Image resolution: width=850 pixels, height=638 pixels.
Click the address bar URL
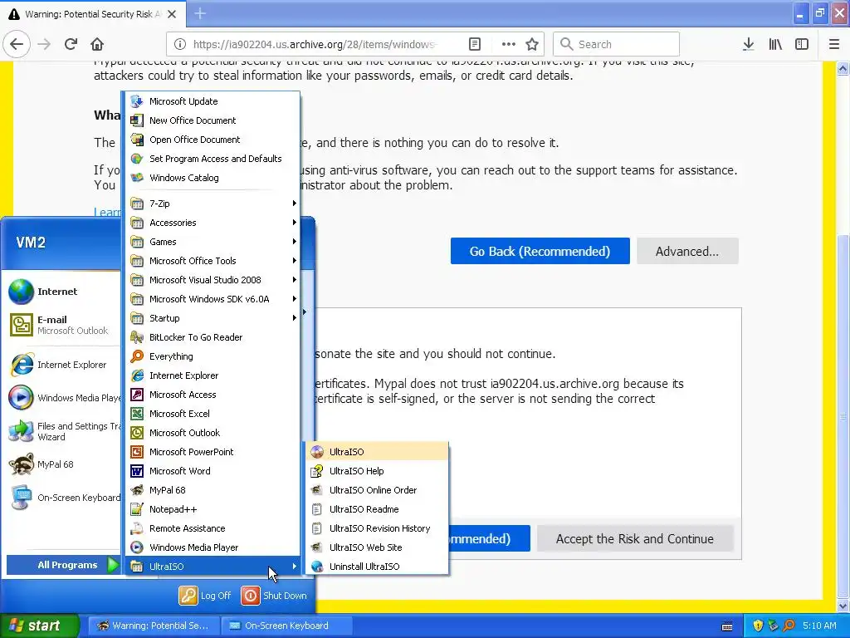point(314,44)
